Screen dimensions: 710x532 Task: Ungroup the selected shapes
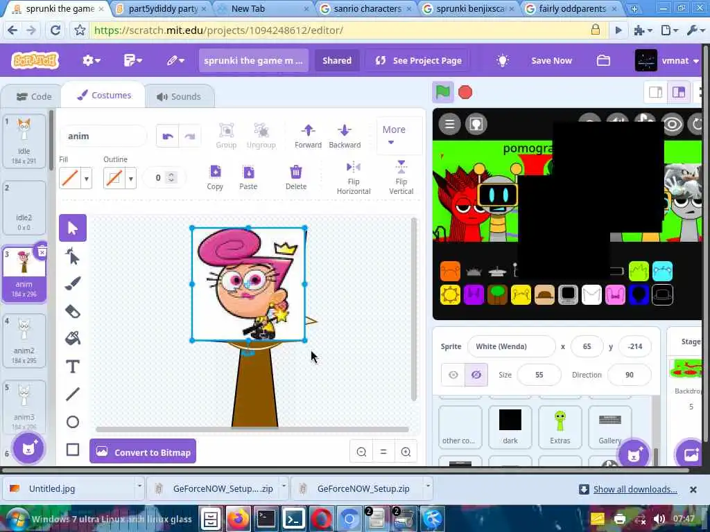[x=261, y=136]
